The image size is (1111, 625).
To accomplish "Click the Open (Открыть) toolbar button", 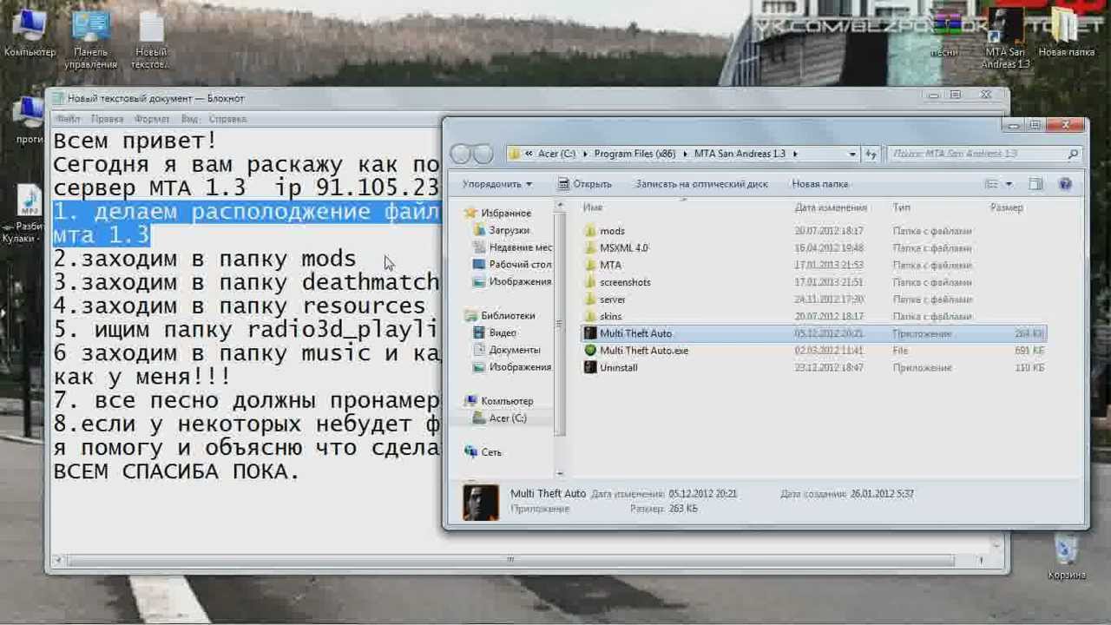I will pyautogui.click(x=584, y=184).
